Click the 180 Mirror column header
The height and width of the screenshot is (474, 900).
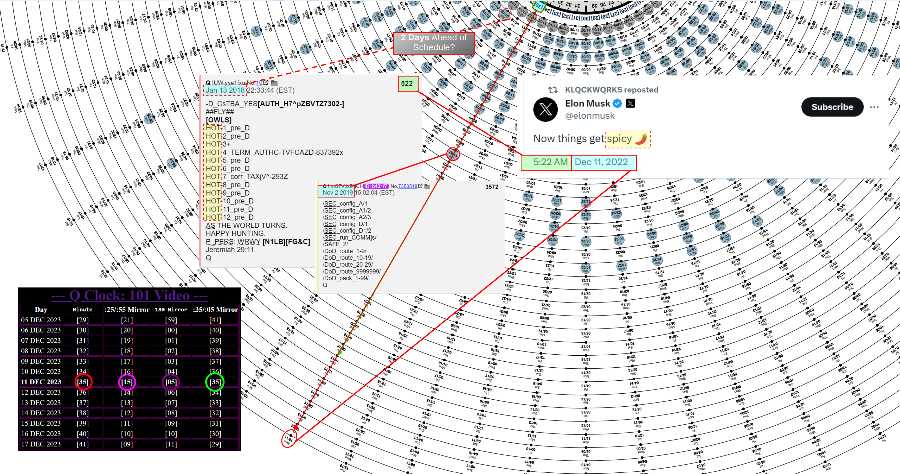(171, 309)
